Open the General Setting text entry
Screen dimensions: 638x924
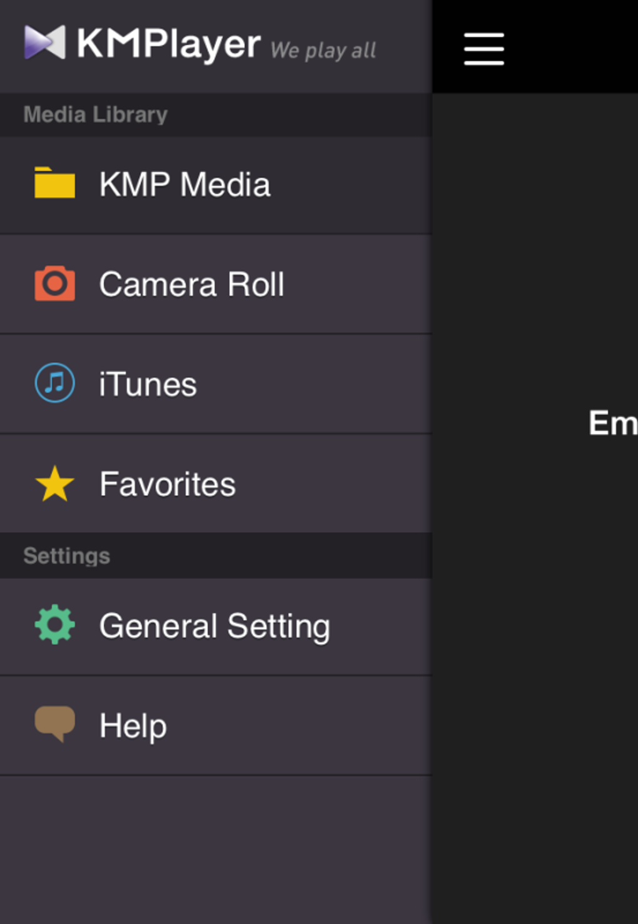click(x=215, y=626)
